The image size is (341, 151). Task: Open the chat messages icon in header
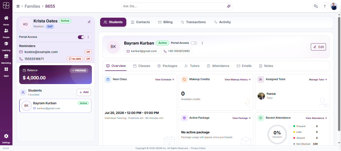[316, 6]
